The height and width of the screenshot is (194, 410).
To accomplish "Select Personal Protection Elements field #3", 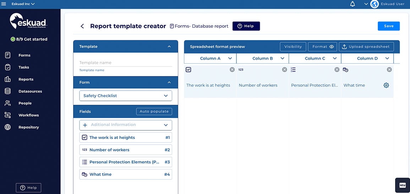I will click(126, 162).
